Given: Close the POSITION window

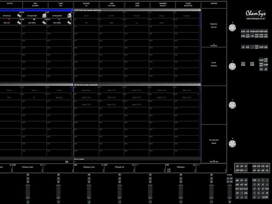Looking at the screenshot, I should coord(200,10).
